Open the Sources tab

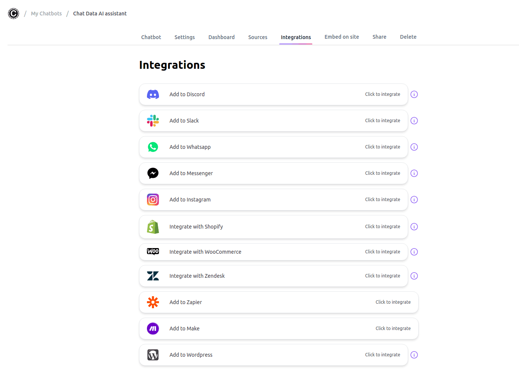(258, 37)
